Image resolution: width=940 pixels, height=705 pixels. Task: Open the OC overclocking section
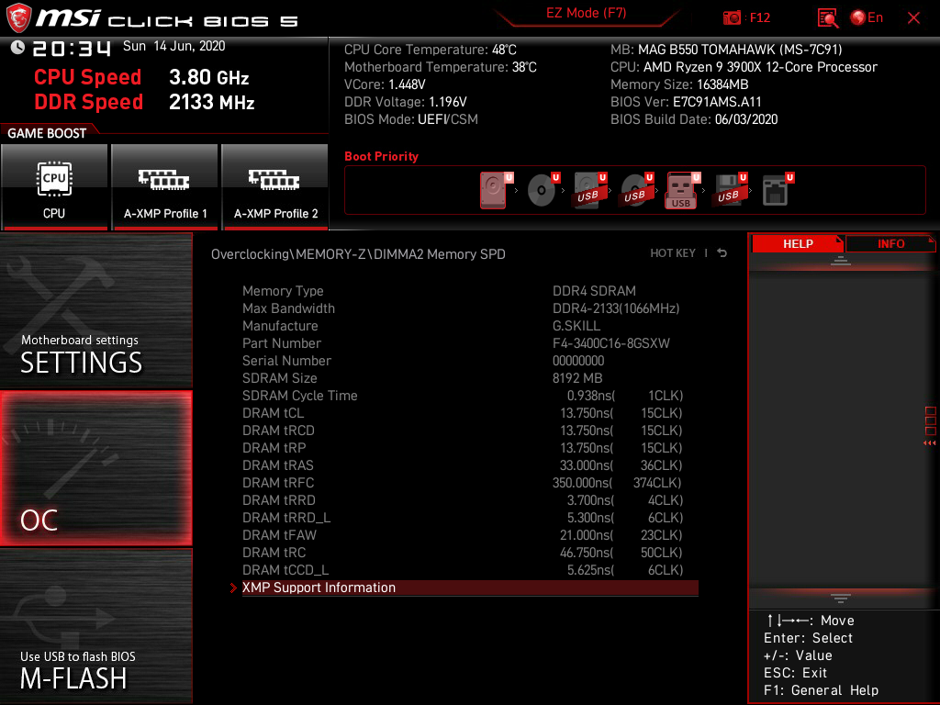tap(95, 468)
